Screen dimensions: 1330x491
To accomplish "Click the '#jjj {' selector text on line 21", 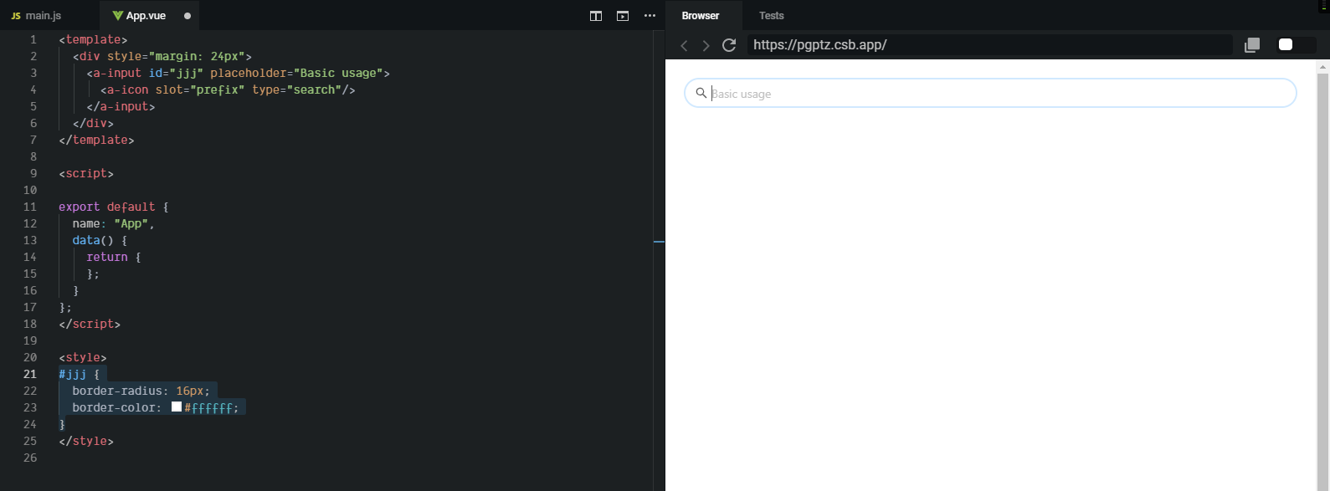I will (x=80, y=374).
